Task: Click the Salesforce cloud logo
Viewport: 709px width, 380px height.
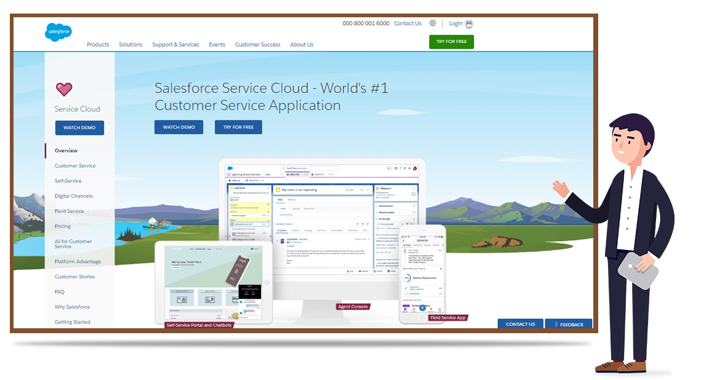Action: (x=58, y=31)
